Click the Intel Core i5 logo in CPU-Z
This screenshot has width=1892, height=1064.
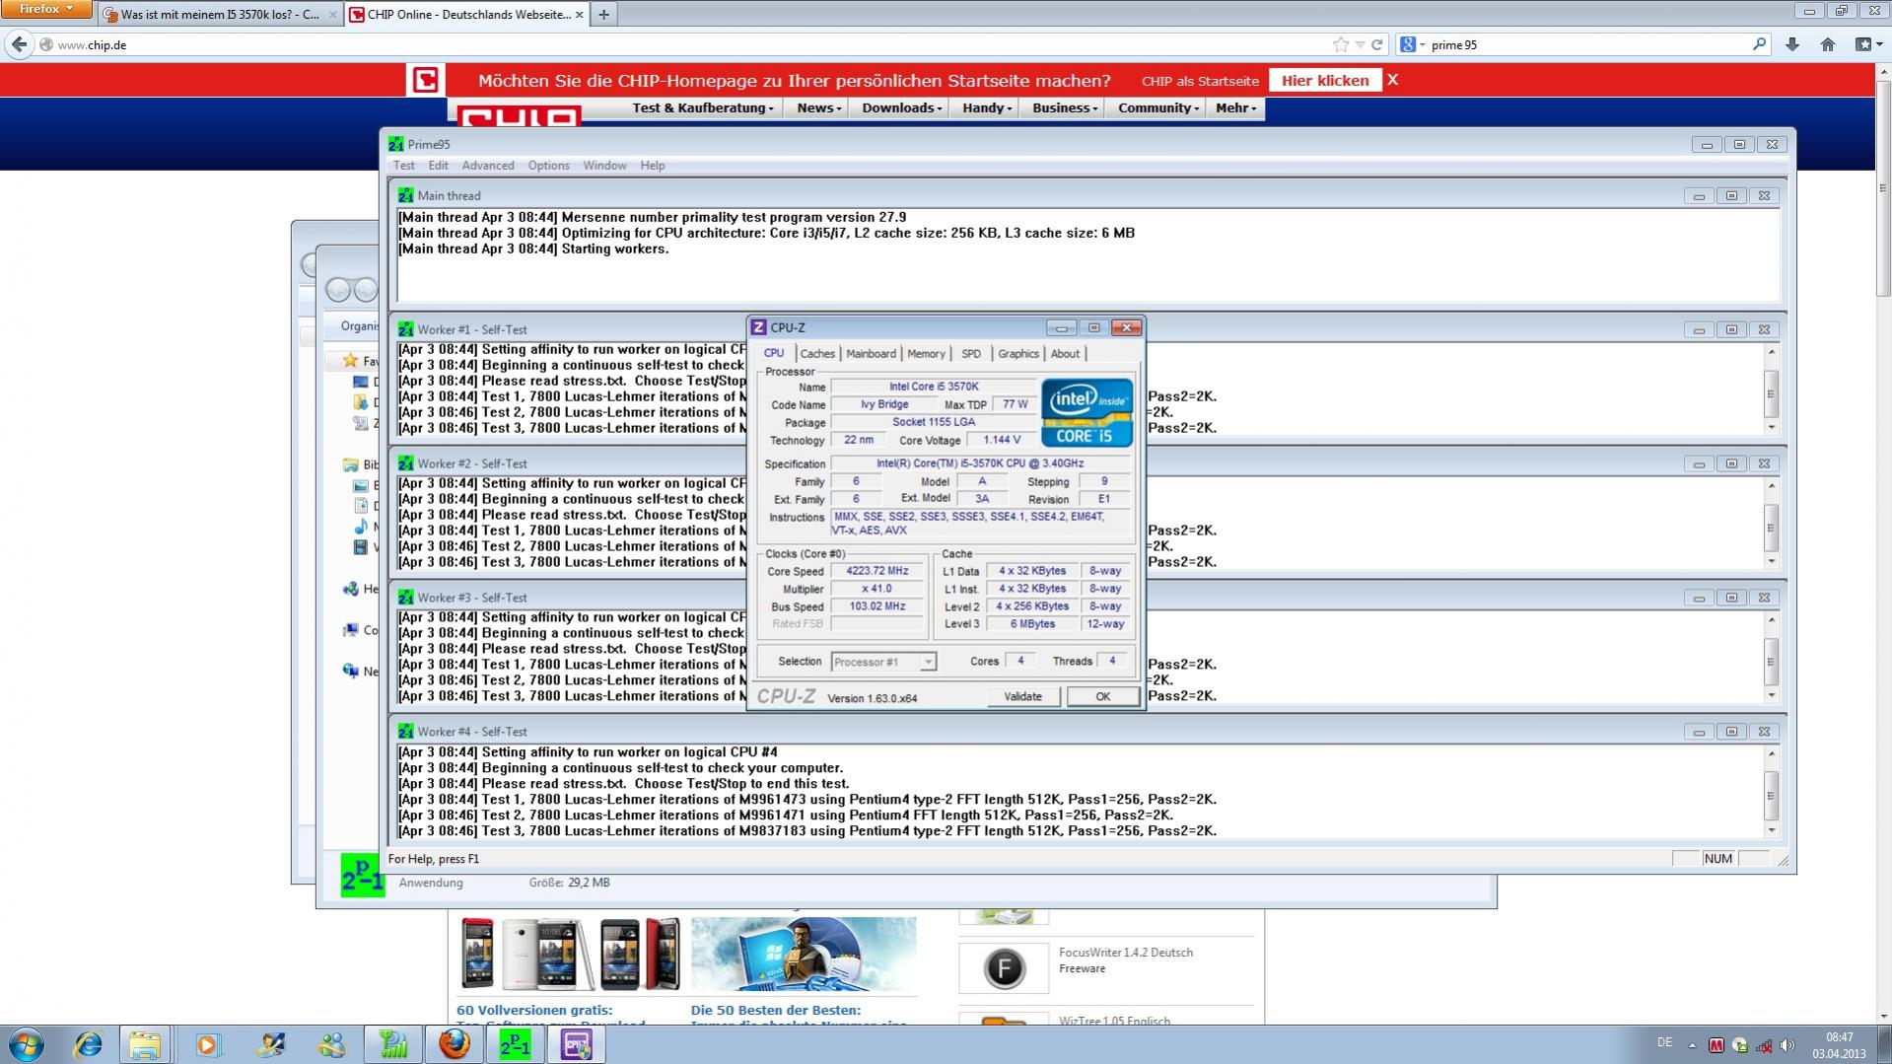pyautogui.click(x=1086, y=412)
